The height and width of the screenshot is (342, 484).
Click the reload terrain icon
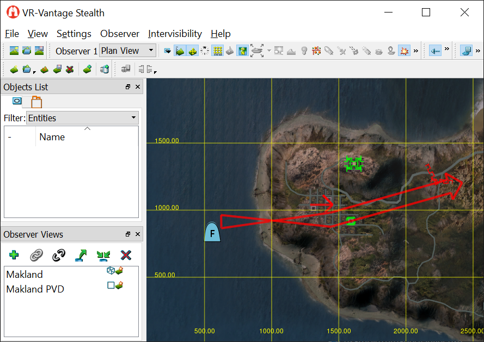45,70
